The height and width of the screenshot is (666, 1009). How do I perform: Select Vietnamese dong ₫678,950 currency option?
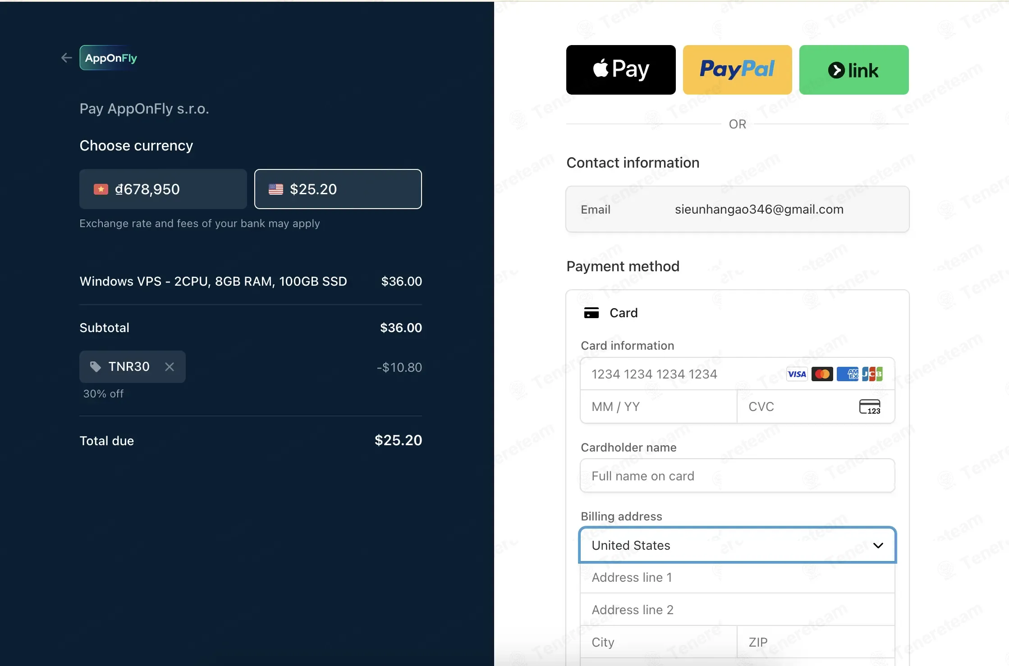pyautogui.click(x=163, y=189)
